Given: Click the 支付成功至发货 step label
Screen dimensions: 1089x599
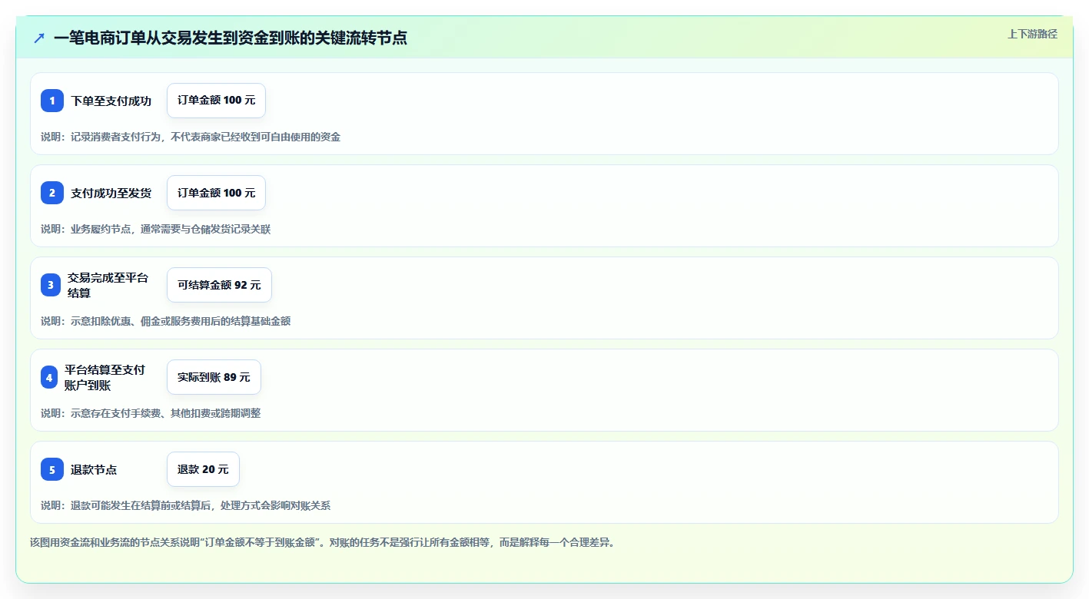Looking at the screenshot, I should [111, 193].
